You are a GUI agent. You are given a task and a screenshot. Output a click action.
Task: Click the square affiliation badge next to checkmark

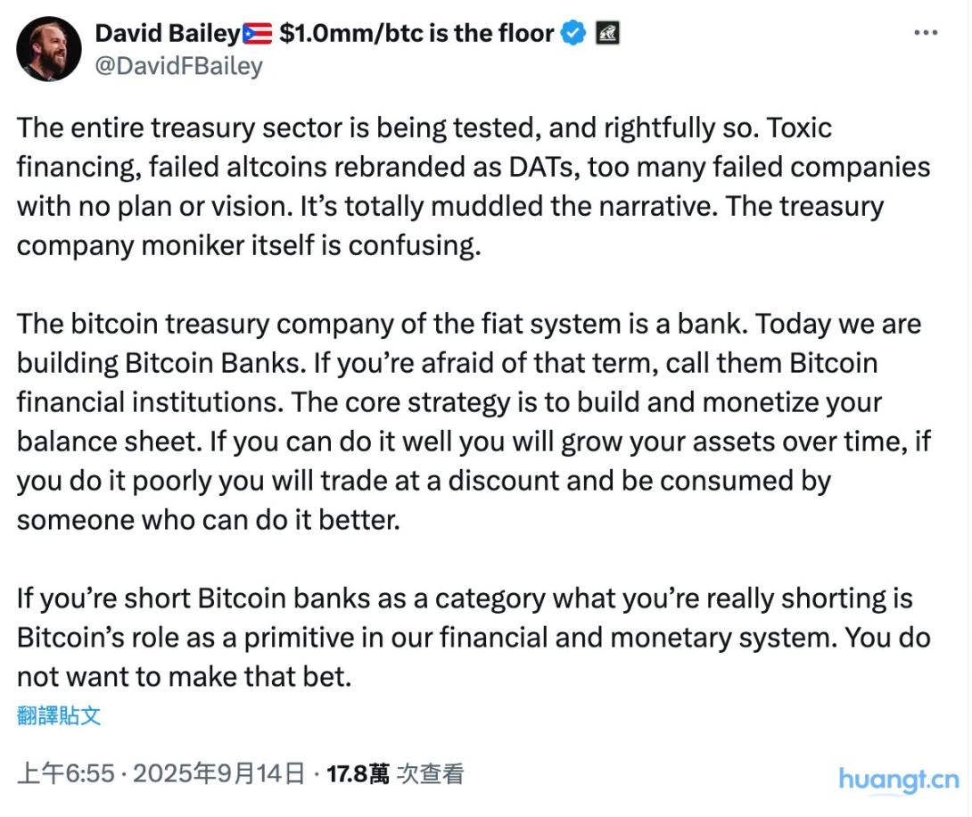tap(606, 33)
